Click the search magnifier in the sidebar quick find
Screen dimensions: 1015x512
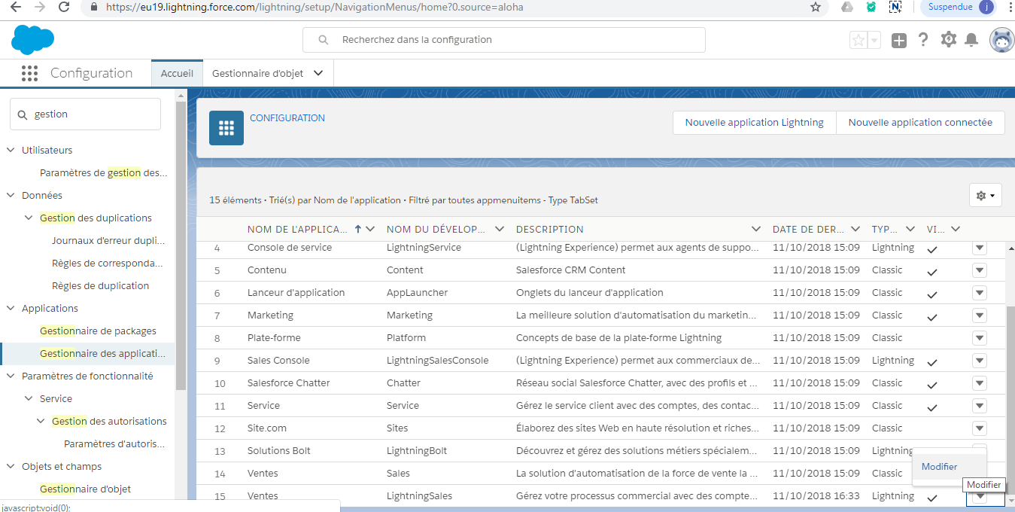click(x=23, y=114)
